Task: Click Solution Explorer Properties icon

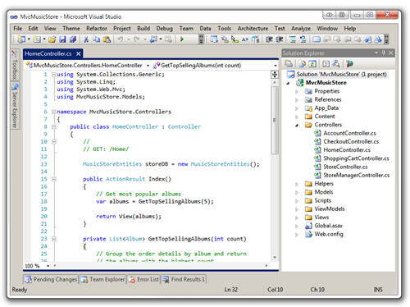Action: click(289, 64)
